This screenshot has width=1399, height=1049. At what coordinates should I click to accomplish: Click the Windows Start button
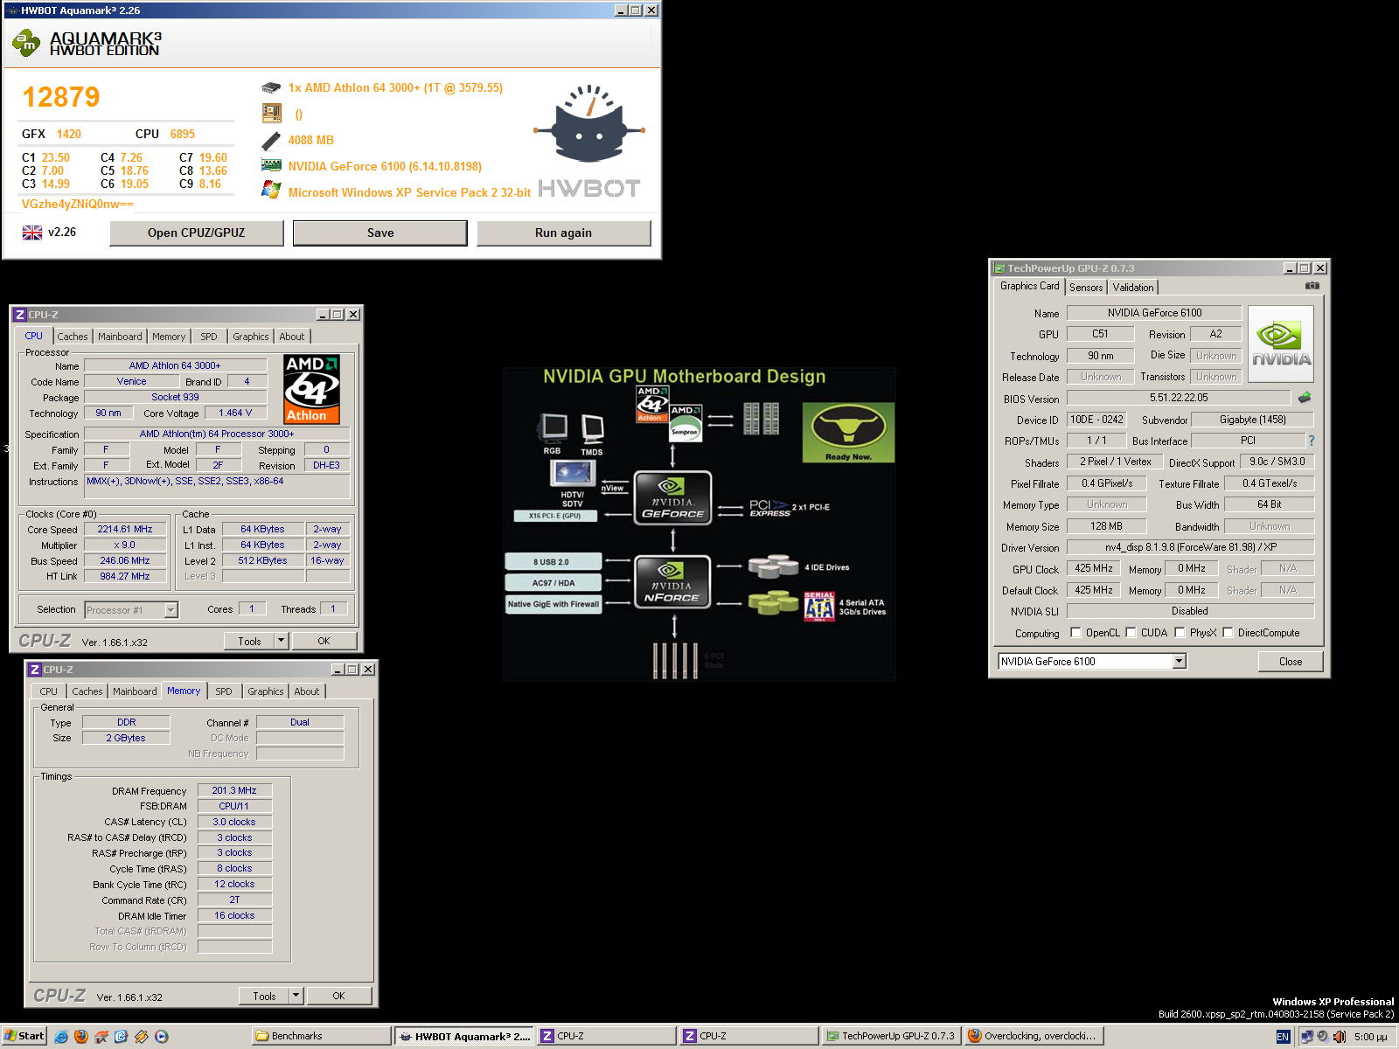pos(24,1037)
